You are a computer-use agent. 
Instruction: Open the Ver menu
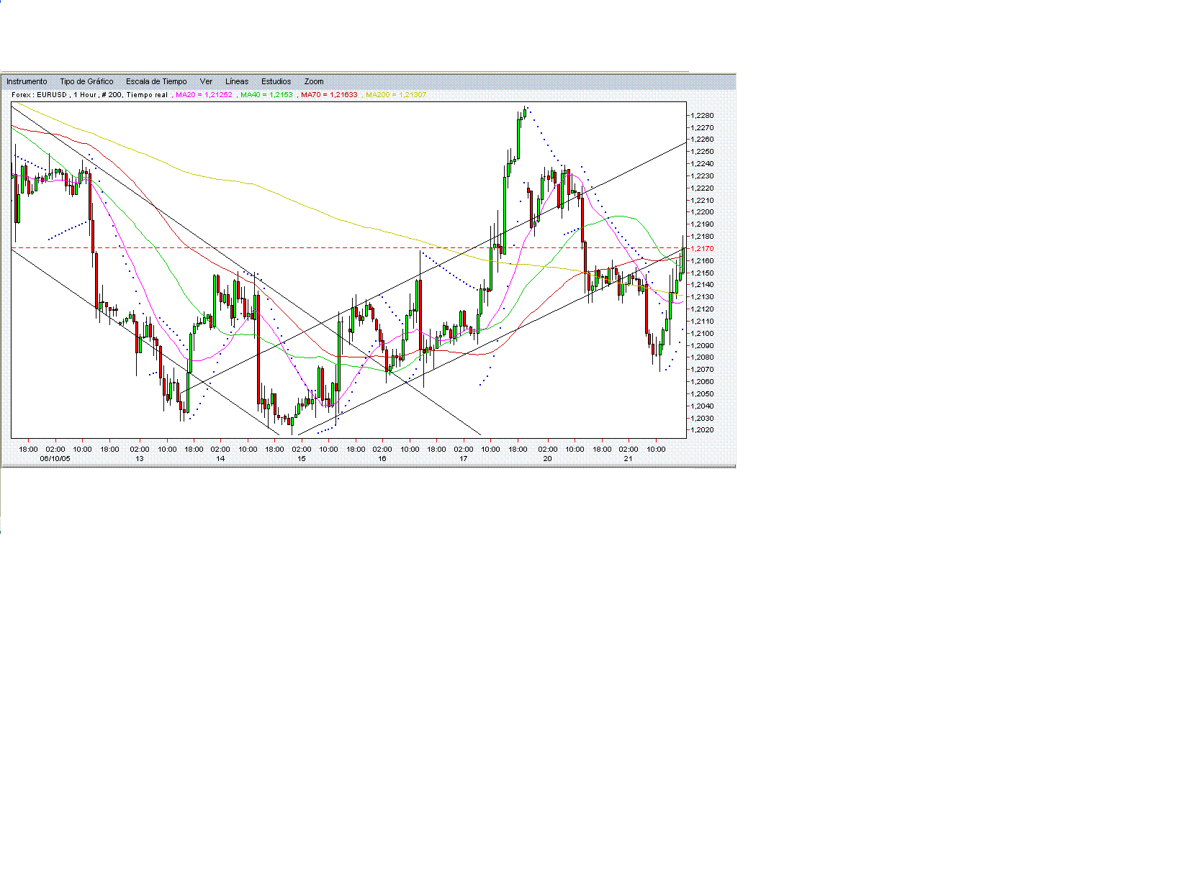[206, 82]
